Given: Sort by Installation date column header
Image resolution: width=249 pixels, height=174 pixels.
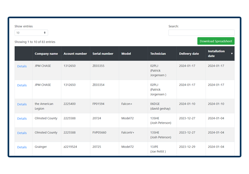Looking at the screenshot, I should [216, 53].
